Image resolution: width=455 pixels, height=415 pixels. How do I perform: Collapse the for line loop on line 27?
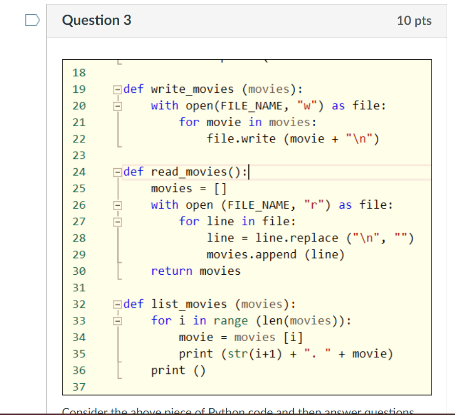click(x=116, y=221)
